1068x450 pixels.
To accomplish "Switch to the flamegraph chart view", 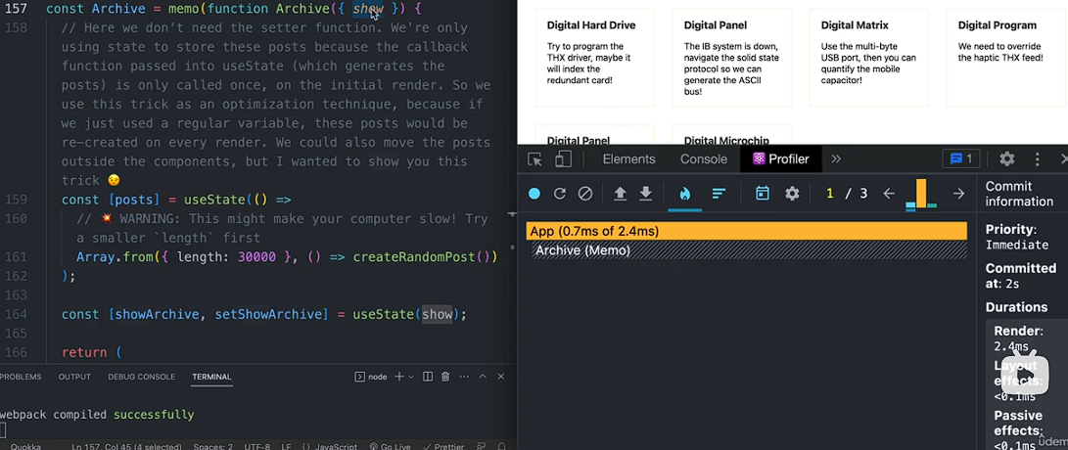I will pos(684,194).
